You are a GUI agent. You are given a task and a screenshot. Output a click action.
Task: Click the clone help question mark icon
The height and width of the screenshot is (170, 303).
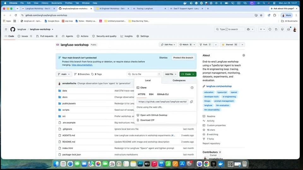[192, 88]
